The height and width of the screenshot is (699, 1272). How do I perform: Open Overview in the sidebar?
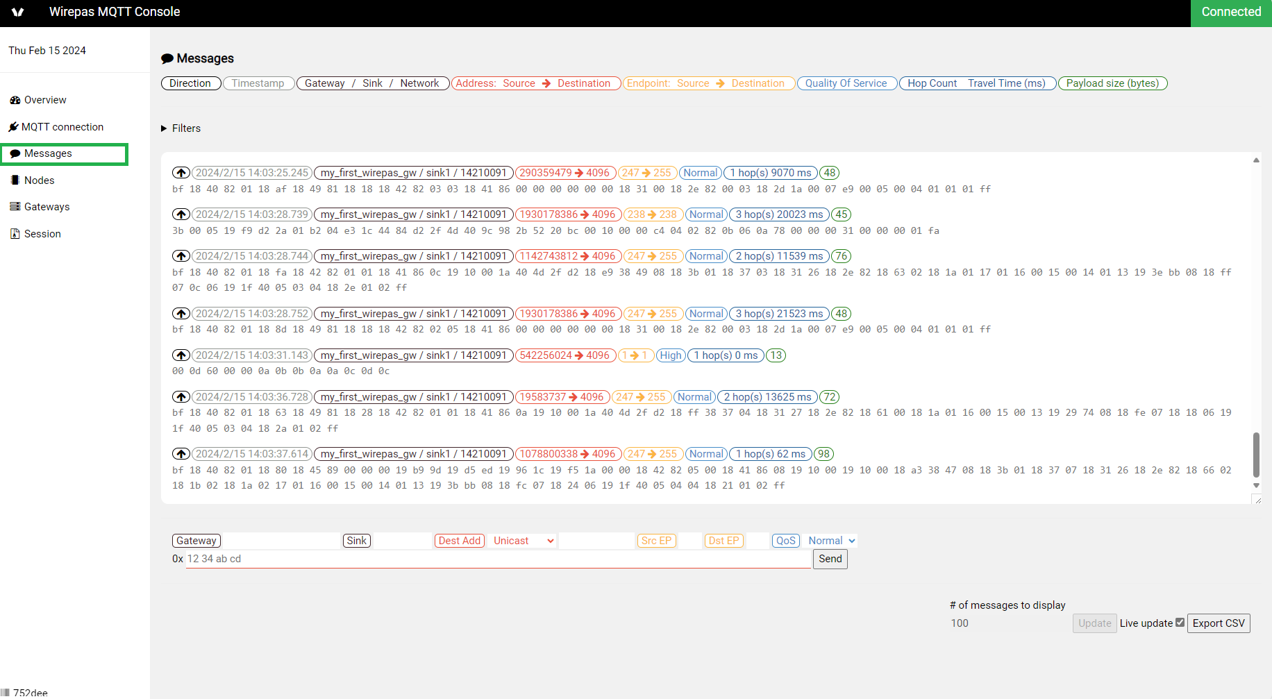[x=38, y=100]
